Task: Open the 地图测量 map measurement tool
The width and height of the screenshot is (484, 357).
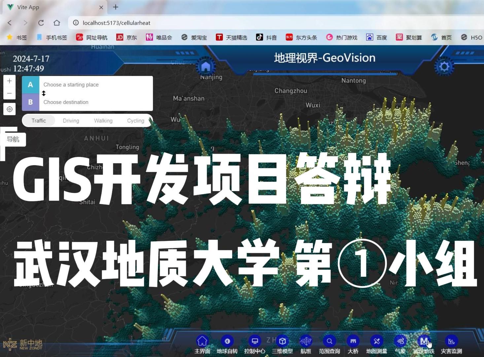Action: click(376, 341)
